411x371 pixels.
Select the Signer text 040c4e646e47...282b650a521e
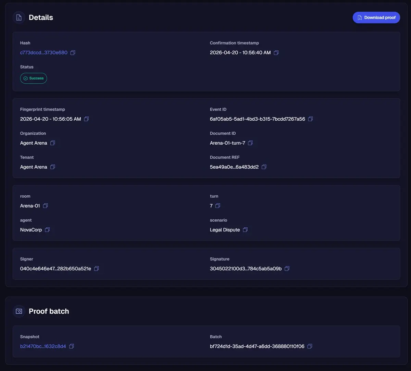[x=56, y=268]
